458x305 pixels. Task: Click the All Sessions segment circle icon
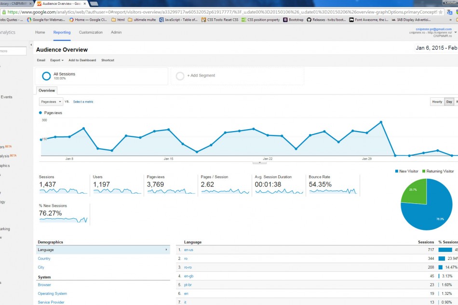(46, 76)
